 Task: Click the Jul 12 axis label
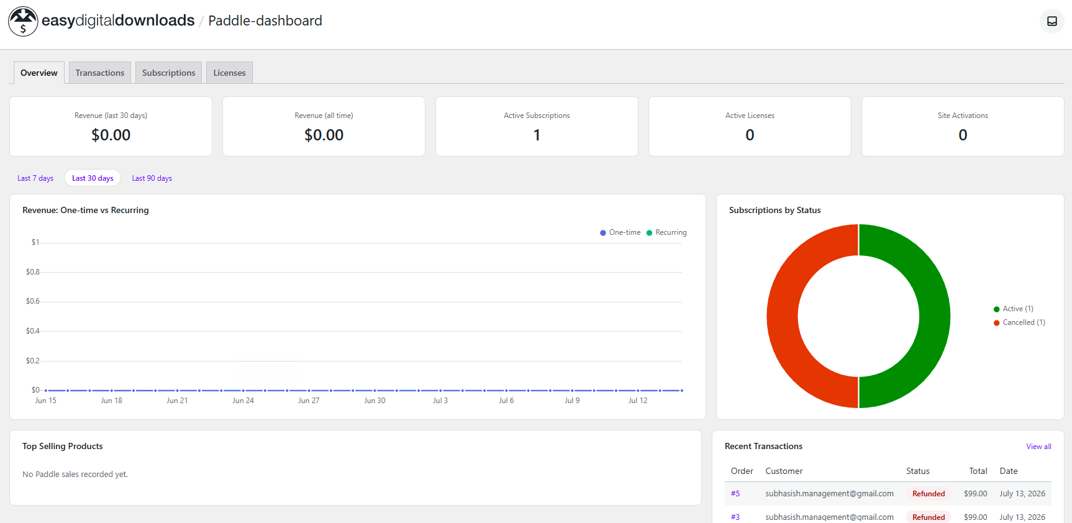tap(638, 401)
